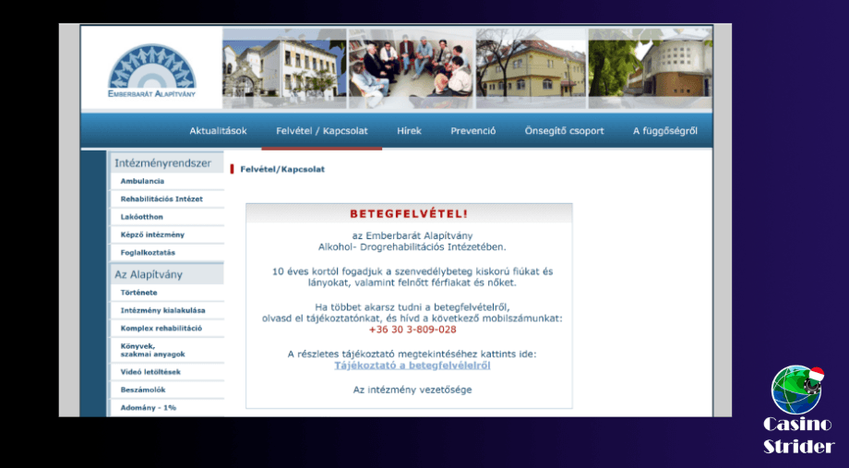Open Videó letöltések in the sidebar
849x468 pixels.
[x=150, y=372]
